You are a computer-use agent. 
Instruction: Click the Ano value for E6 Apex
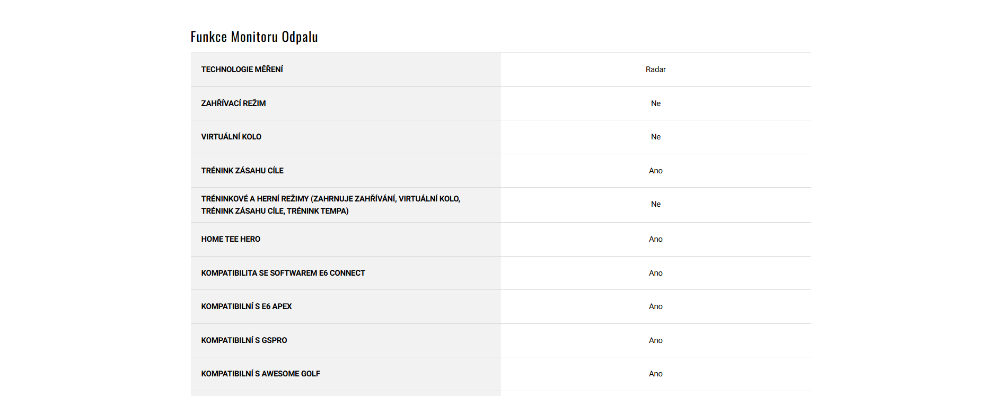(655, 306)
